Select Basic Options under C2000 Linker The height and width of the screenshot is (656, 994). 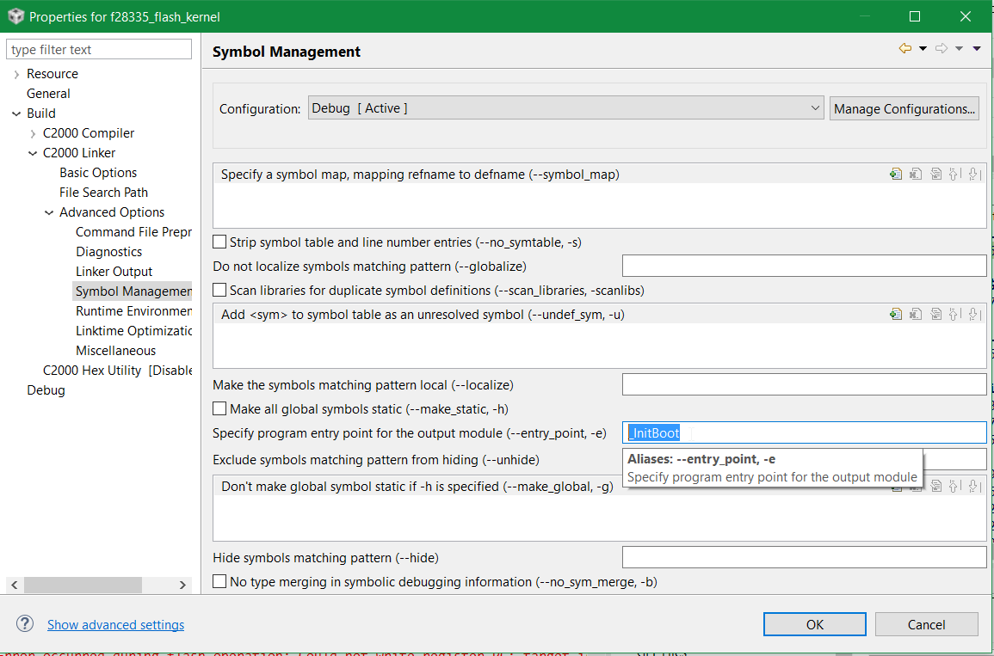click(x=98, y=173)
